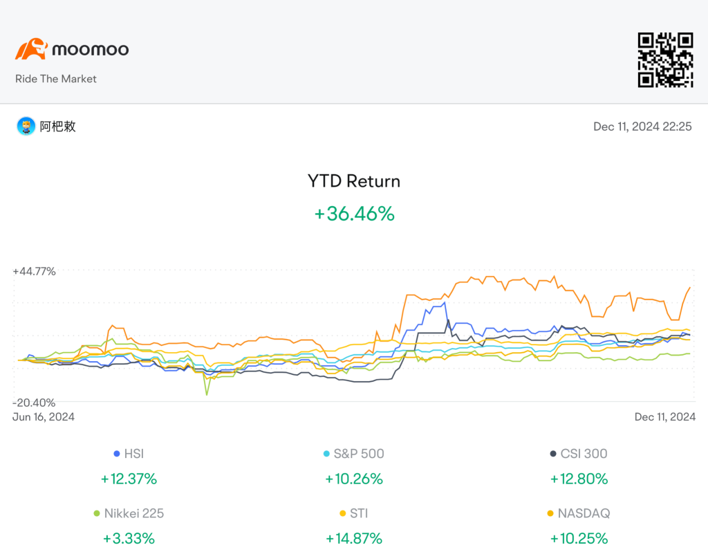Viewport: 708px width, 552px height.
Task: Click the STI yellow legend dot
Action: [342, 513]
